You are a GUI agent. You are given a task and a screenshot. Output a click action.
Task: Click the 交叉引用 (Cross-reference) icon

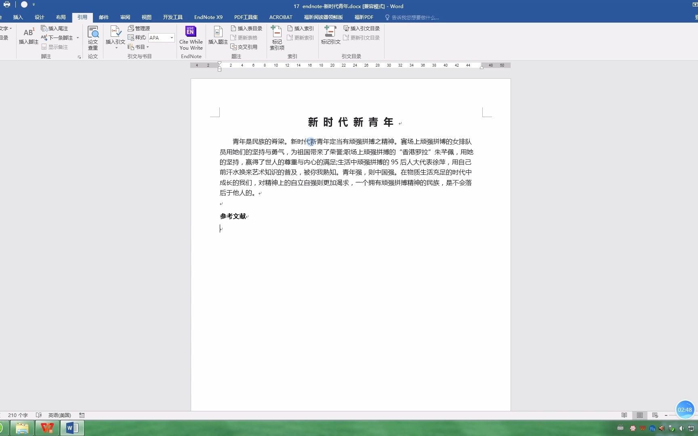245,47
